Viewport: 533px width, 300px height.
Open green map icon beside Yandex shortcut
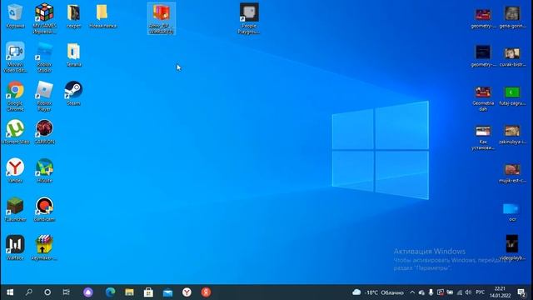tap(44, 171)
